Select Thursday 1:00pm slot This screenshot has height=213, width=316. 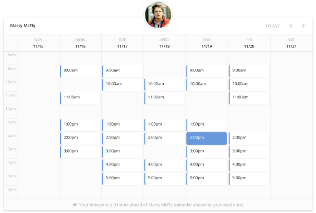(206, 125)
